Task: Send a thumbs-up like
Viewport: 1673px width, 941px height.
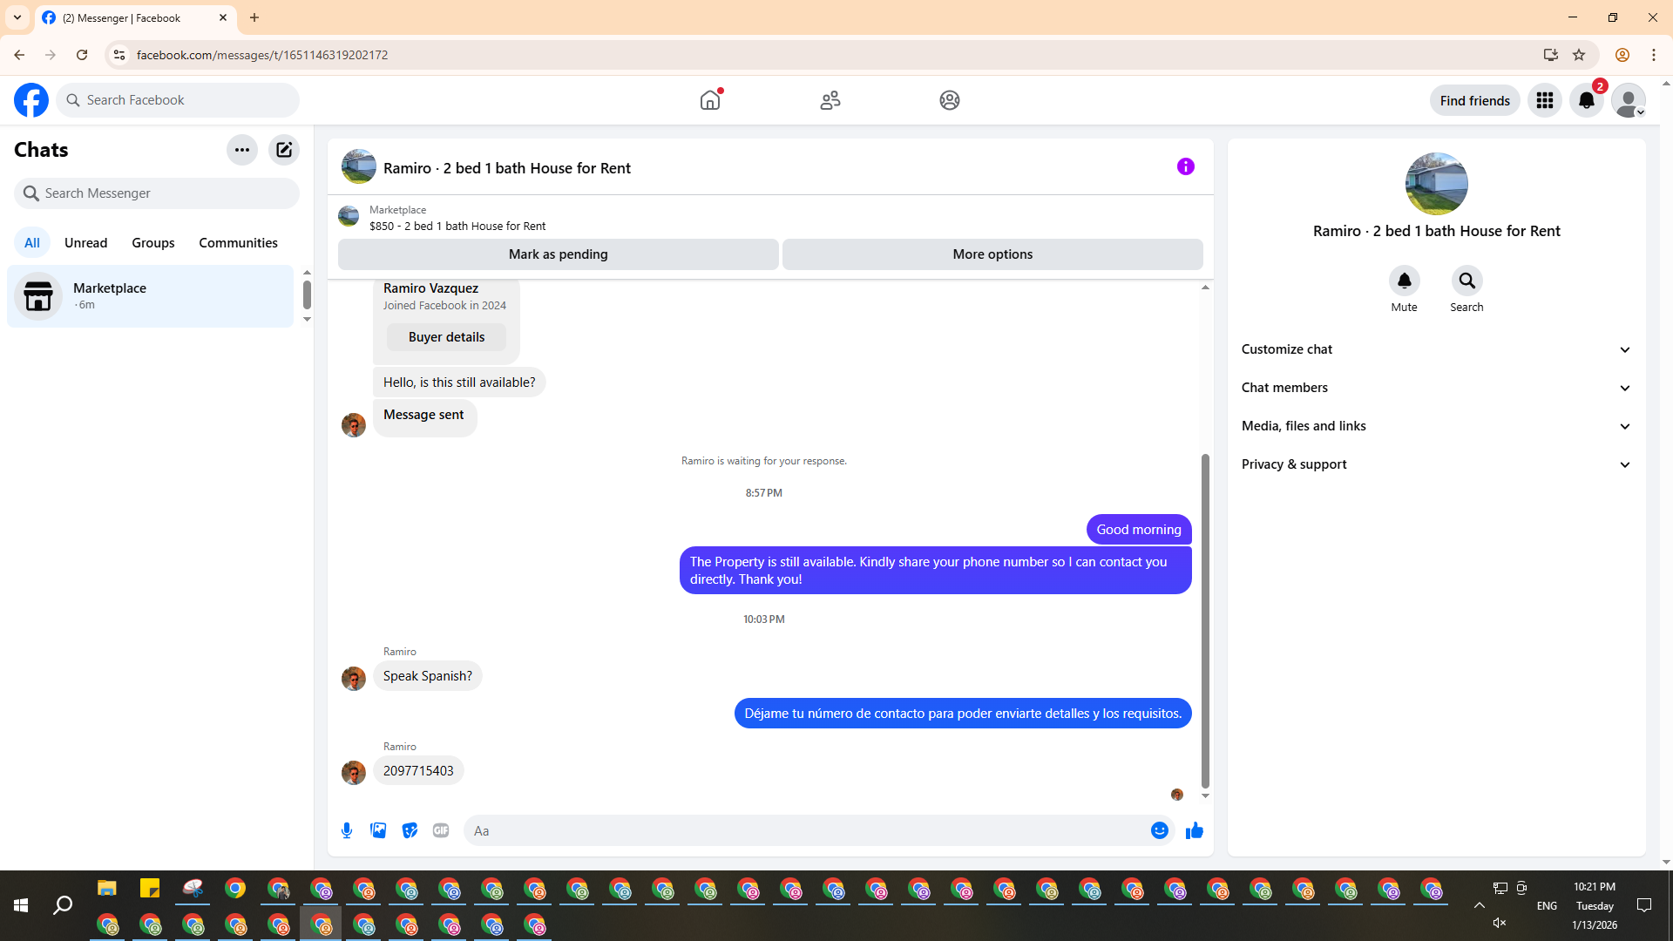Action: [1194, 830]
